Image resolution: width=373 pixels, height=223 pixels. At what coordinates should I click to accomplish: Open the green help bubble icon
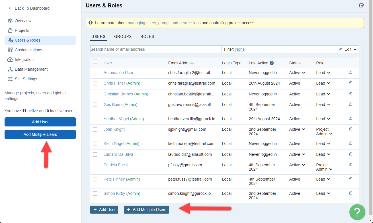[357, 212]
